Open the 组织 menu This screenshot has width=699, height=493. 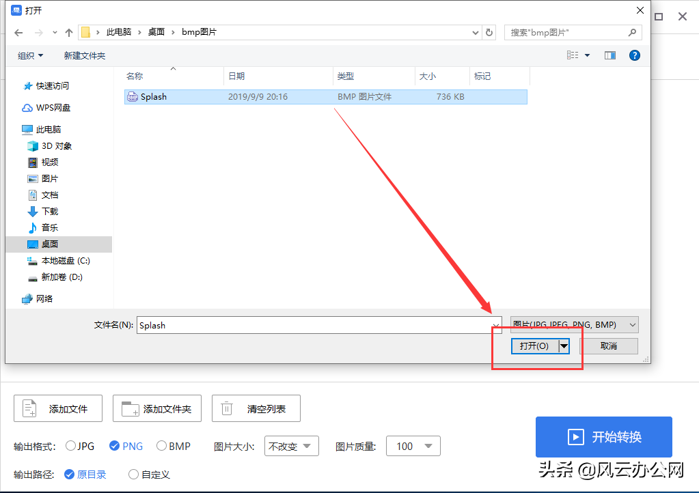click(x=30, y=56)
